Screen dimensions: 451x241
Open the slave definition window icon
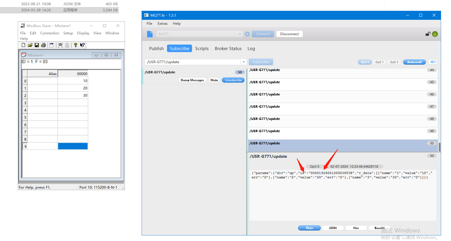click(x=52, y=45)
